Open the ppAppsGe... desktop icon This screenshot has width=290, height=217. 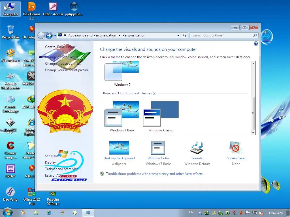click(74, 9)
